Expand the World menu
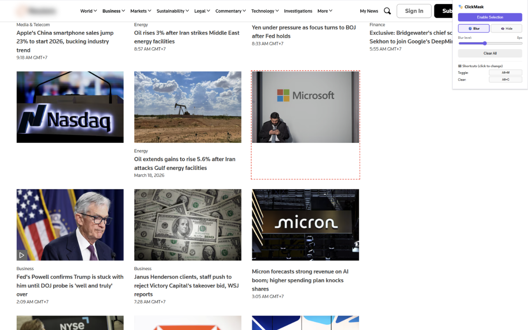The image size is (528, 330). [88, 11]
